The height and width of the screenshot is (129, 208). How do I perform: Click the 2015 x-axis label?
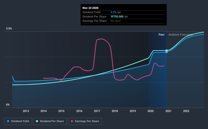click(x=61, y=111)
